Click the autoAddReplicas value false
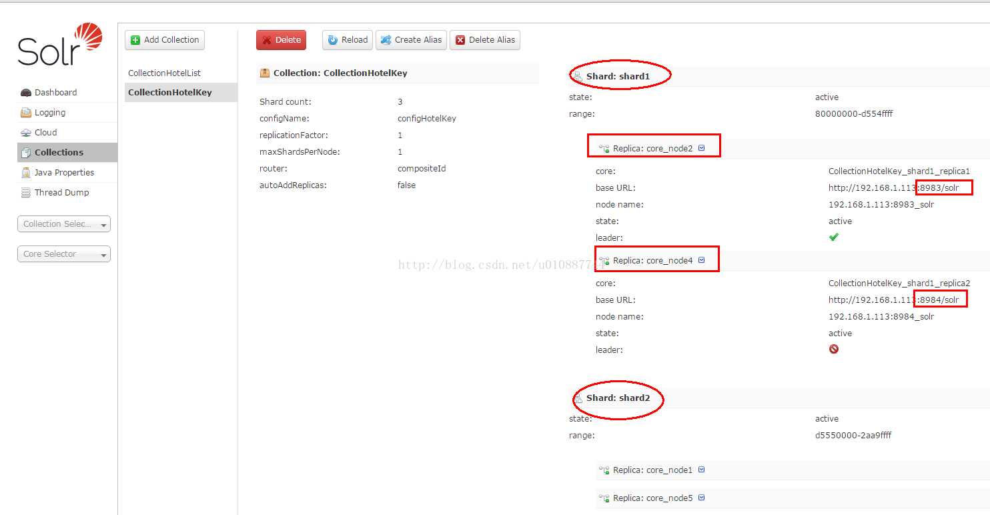Screen dimensions: 990x515 tap(406, 185)
